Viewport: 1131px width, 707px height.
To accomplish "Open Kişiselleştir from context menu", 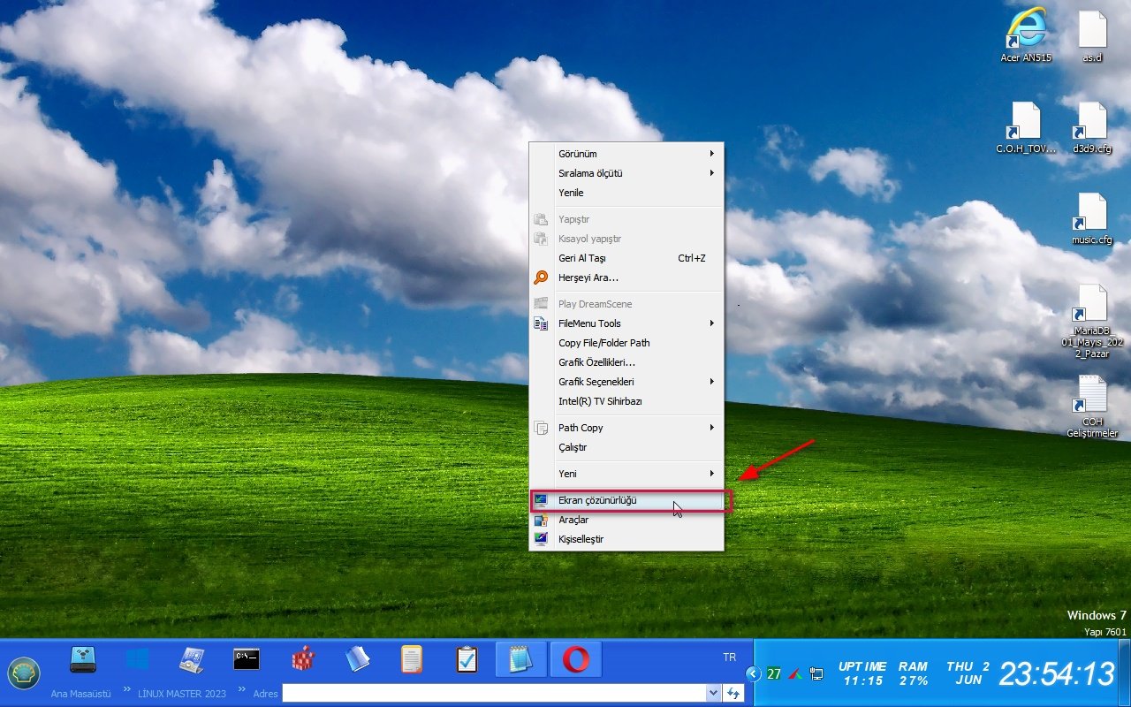I will click(626, 539).
